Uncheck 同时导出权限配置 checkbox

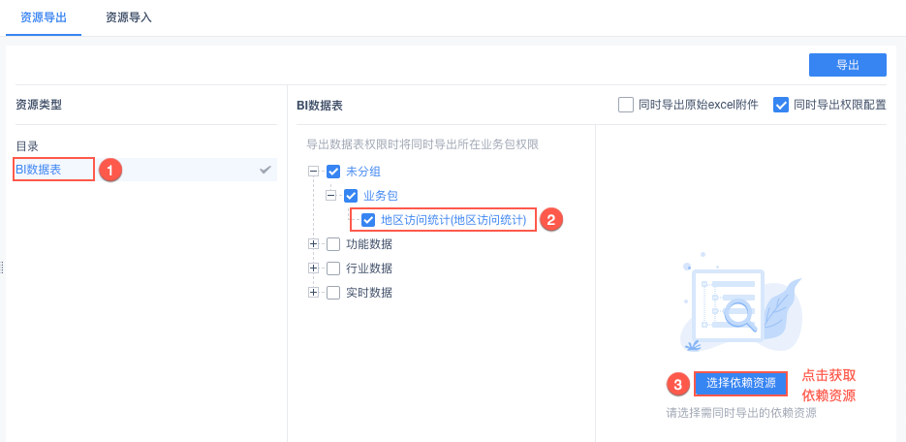pyautogui.click(x=781, y=105)
